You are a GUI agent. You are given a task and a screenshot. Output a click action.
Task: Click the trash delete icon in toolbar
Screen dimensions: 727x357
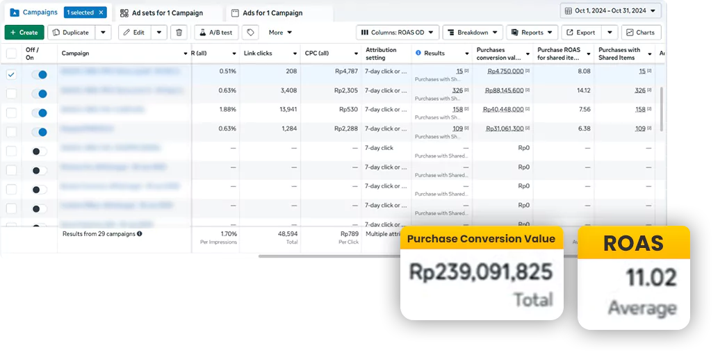click(179, 33)
